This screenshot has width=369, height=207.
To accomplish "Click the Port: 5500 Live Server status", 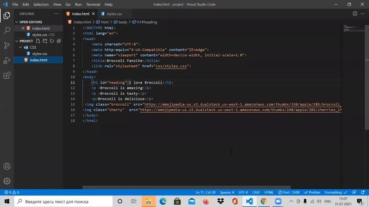I will pyautogui.click(x=289, y=193).
